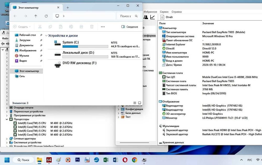Open Документы in Explorer sidebar

tap(26, 45)
